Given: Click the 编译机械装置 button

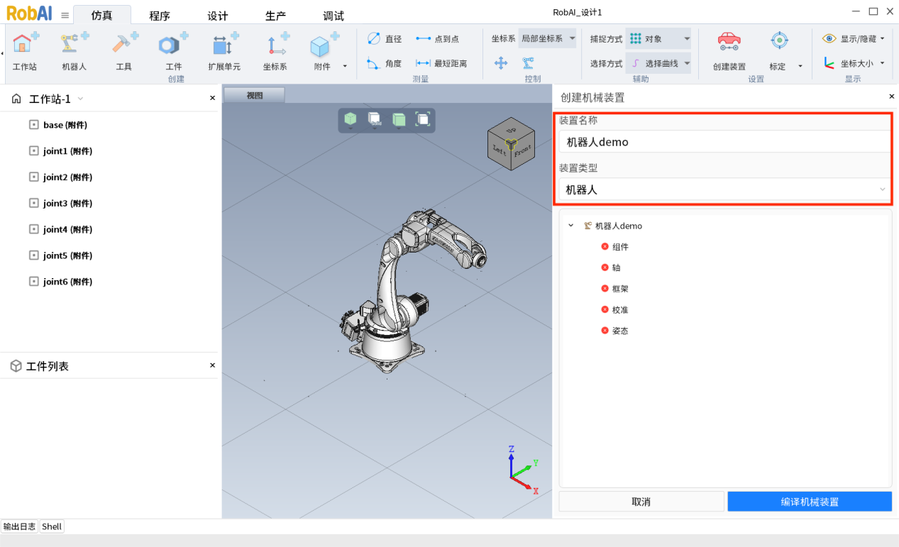Looking at the screenshot, I should (x=810, y=502).
